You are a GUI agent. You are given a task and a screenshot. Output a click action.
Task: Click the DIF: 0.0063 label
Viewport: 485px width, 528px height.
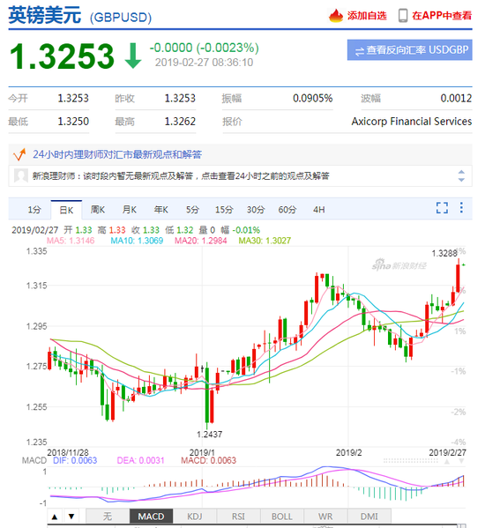75,460
